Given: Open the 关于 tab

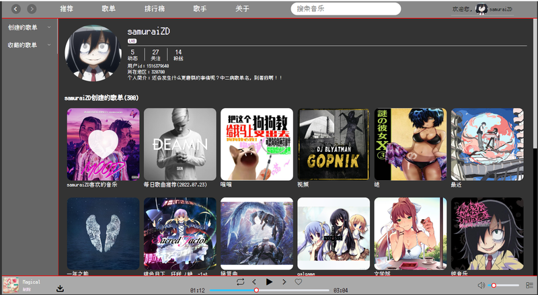Looking at the screenshot, I should coord(242,9).
